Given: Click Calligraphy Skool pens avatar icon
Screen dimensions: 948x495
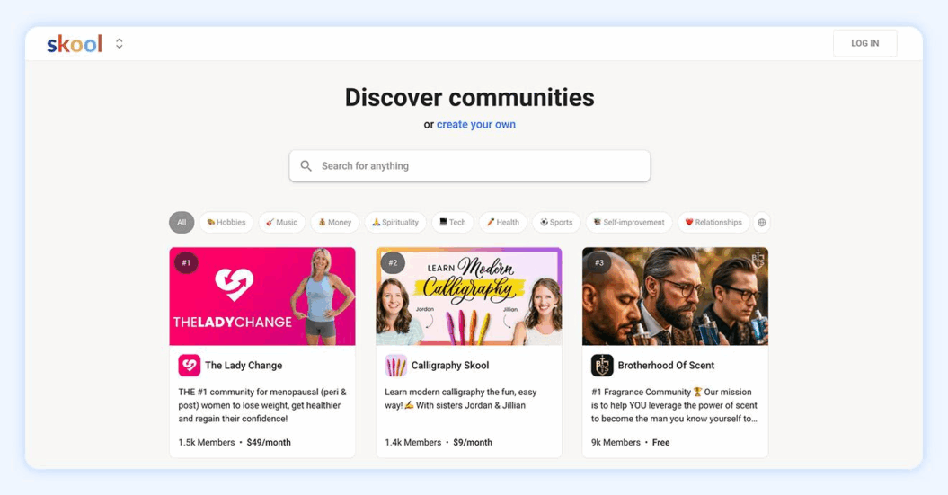Looking at the screenshot, I should 396,365.
